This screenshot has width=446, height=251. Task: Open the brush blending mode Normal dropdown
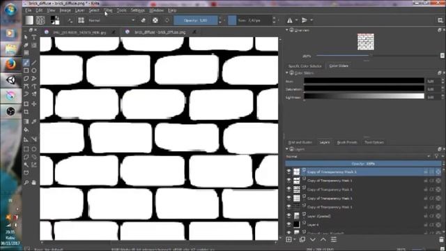[x=111, y=20]
